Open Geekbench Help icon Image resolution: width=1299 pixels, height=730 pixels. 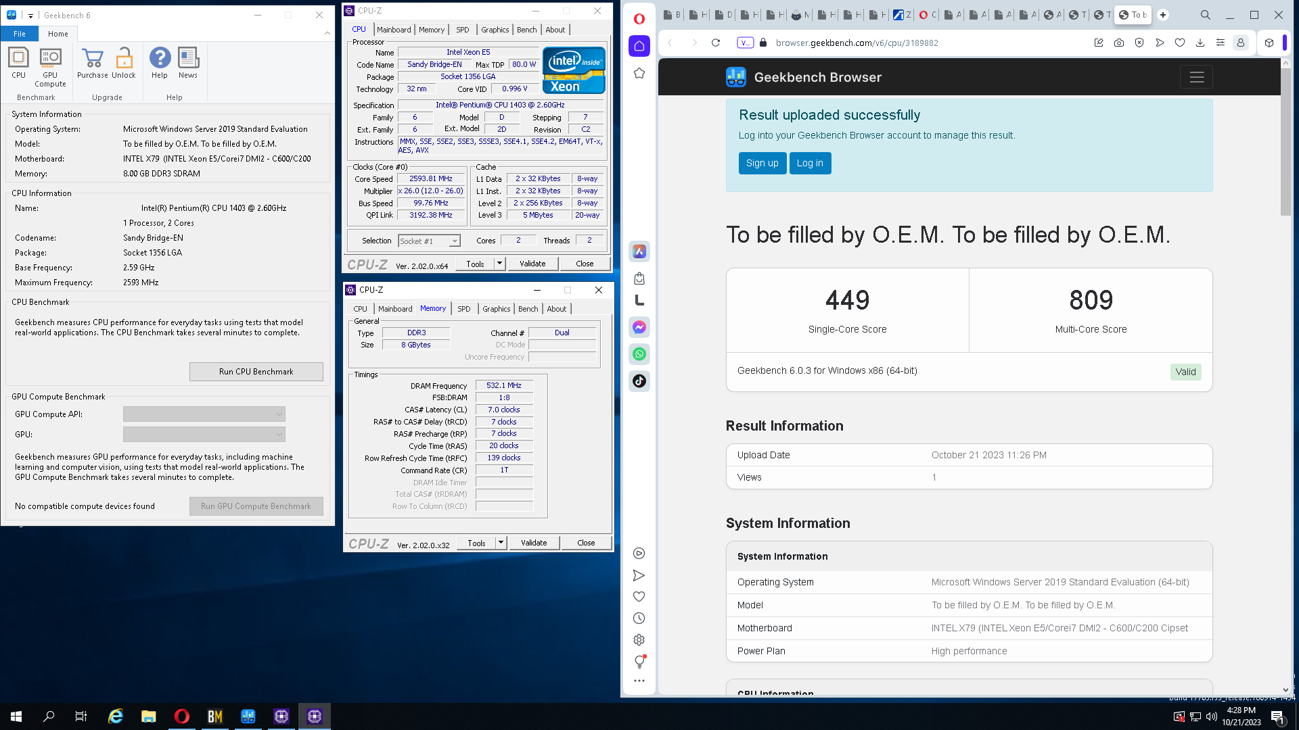tap(160, 64)
